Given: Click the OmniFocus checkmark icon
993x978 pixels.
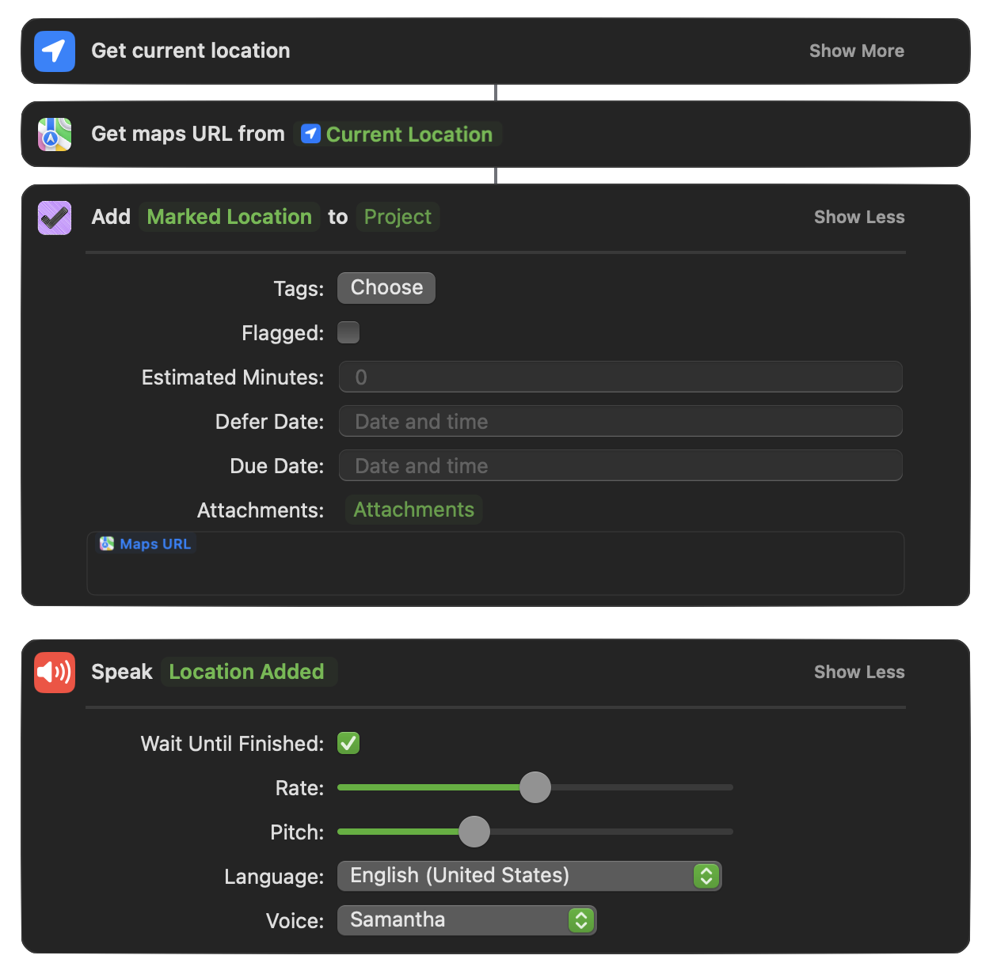Looking at the screenshot, I should pos(55,218).
